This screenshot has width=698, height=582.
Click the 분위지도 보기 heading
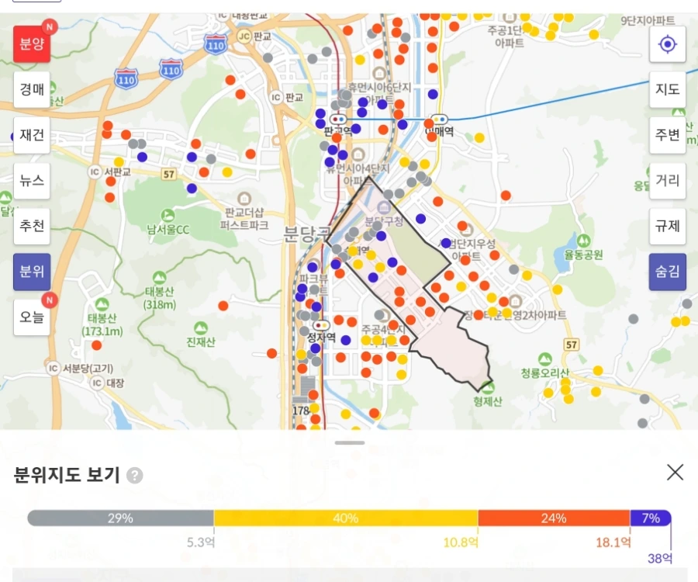67,475
